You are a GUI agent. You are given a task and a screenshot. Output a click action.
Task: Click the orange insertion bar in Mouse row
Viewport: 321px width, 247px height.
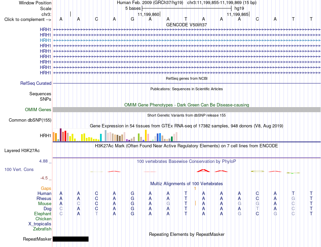point(195,203)
